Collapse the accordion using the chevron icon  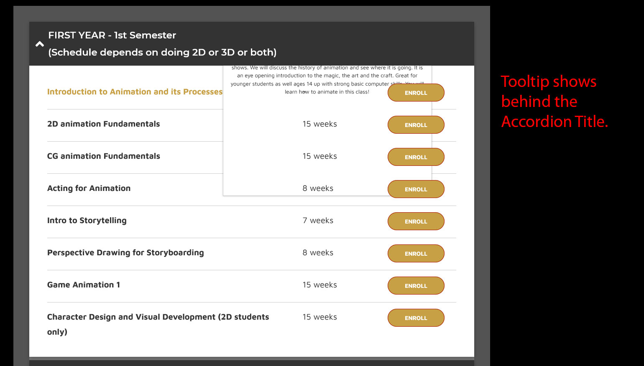pyautogui.click(x=40, y=44)
